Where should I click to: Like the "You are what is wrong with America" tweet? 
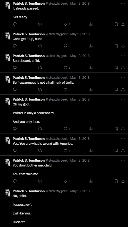66,150
